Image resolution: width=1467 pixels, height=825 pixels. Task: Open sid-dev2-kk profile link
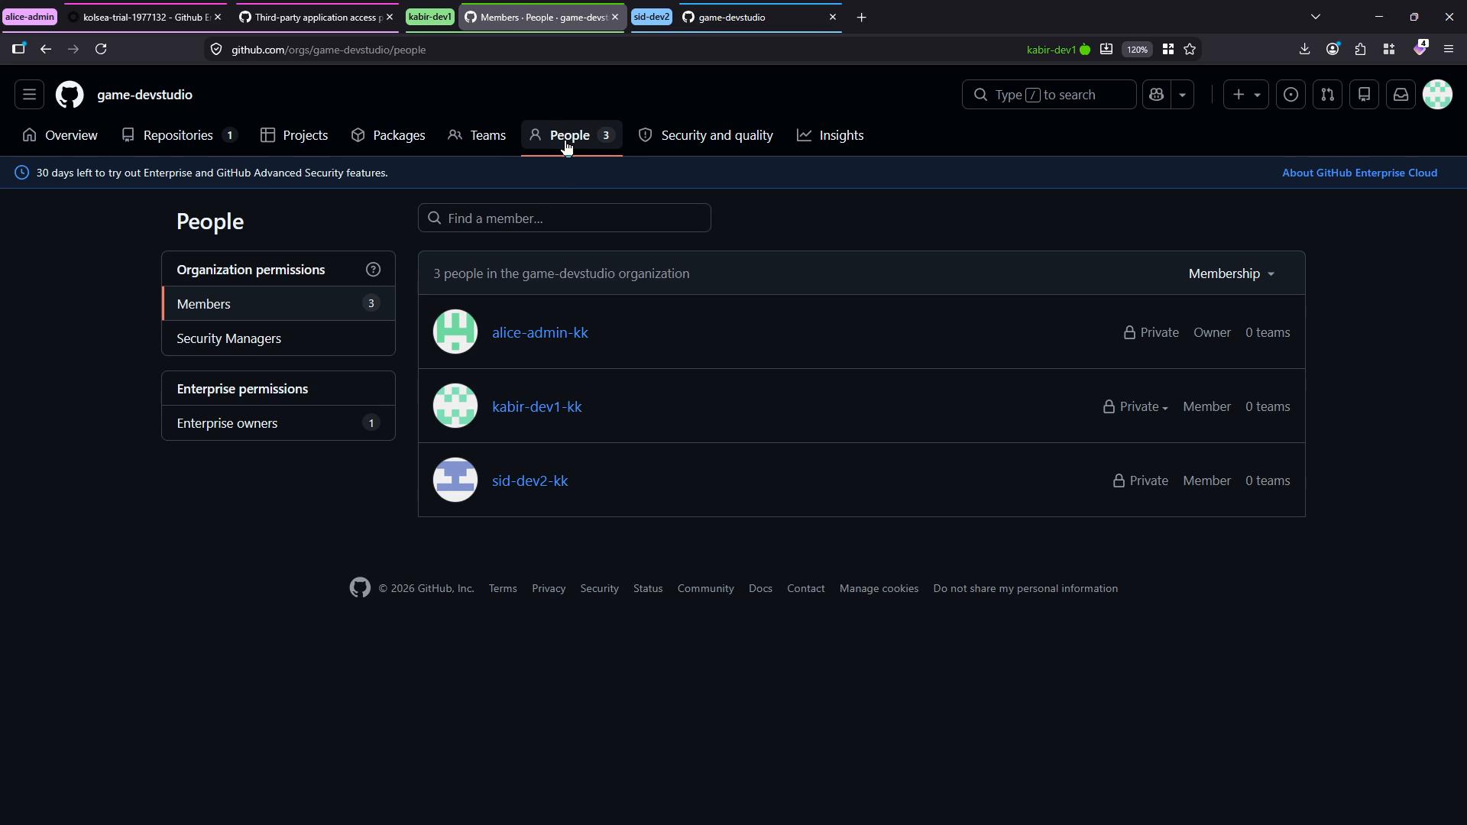pyautogui.click(x=530, y=480)
